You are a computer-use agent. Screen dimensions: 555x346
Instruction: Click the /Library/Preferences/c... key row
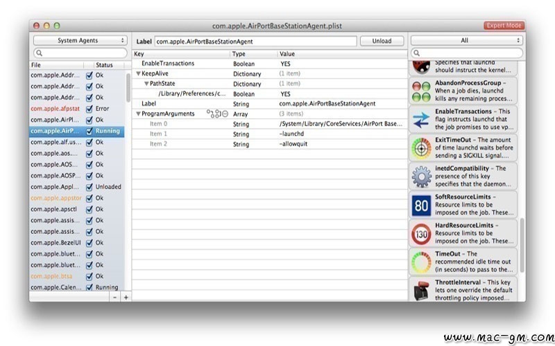pos(270,93)
